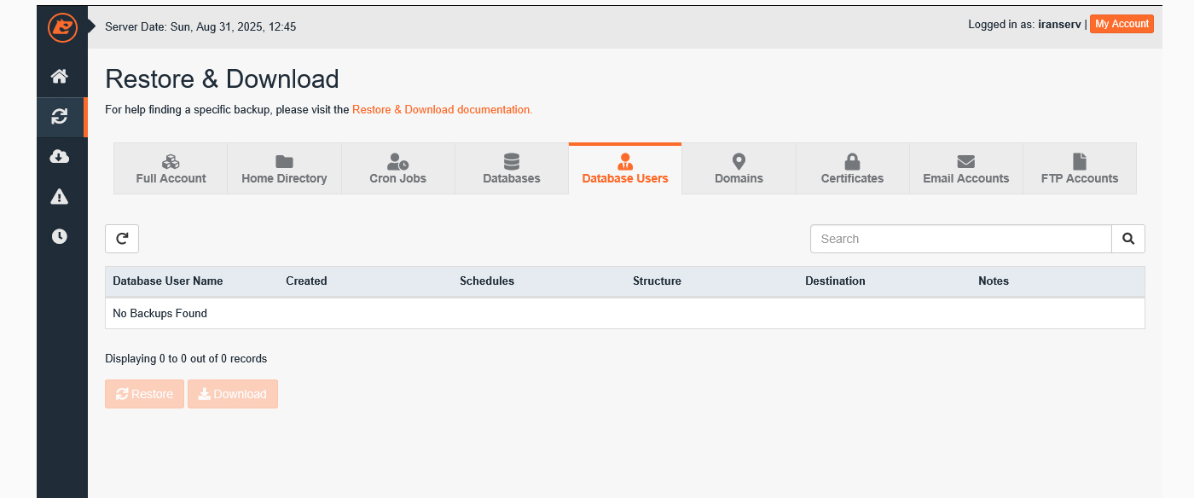Screen dimensions: 1194x498
Task: Open the cloud download sidebar icon
Action: [x=60, y=157]
